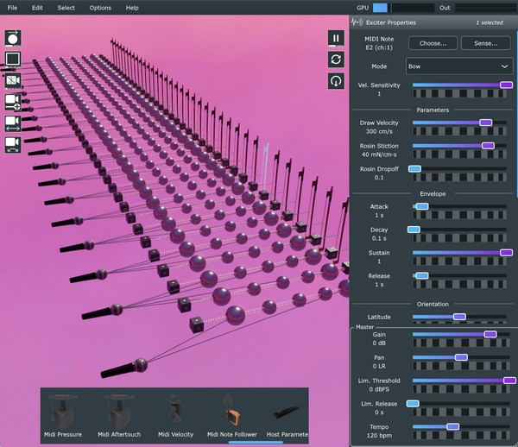The height and width of the screenshot is (447, 518).
Task: Pause the simulation with the pause button
Action: pyautogui.click(x=336, y=38)
